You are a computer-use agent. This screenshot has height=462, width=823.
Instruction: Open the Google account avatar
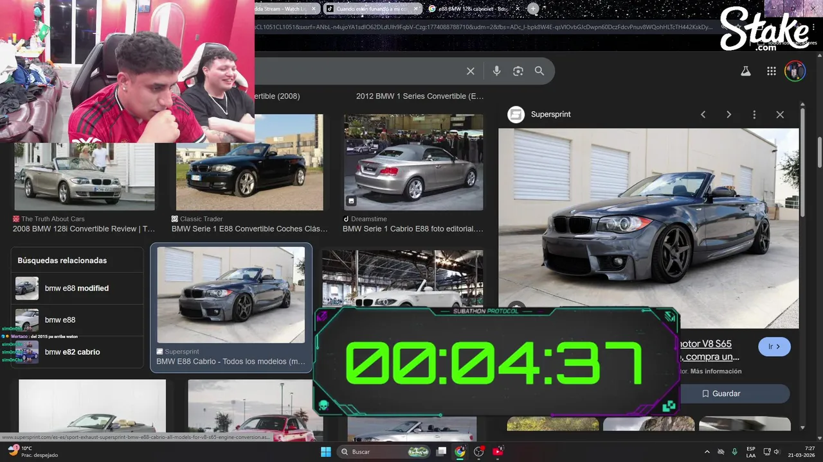point(795,71)
